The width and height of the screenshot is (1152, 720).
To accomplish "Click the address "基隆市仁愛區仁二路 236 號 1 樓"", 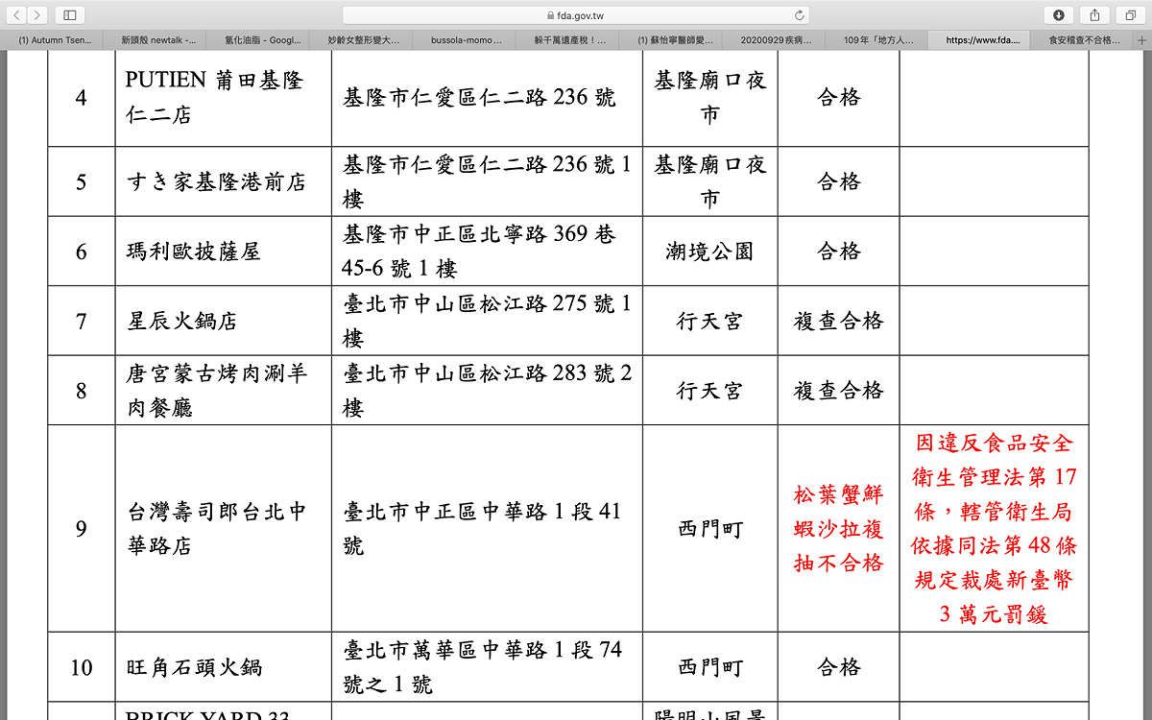I will pyautogui.click(x=488, y=181).
